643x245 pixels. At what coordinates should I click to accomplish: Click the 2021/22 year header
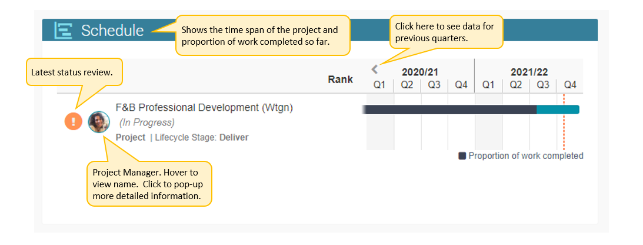tap(529, 72)
